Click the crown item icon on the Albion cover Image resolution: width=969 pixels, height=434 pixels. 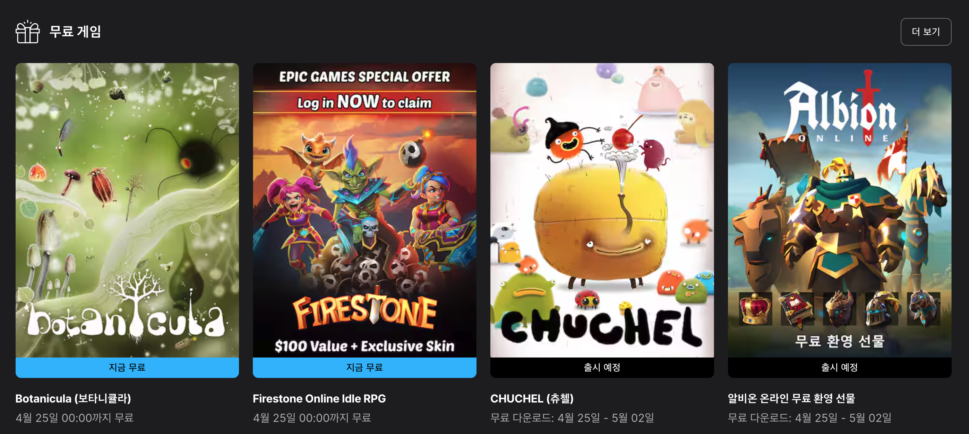755,309
